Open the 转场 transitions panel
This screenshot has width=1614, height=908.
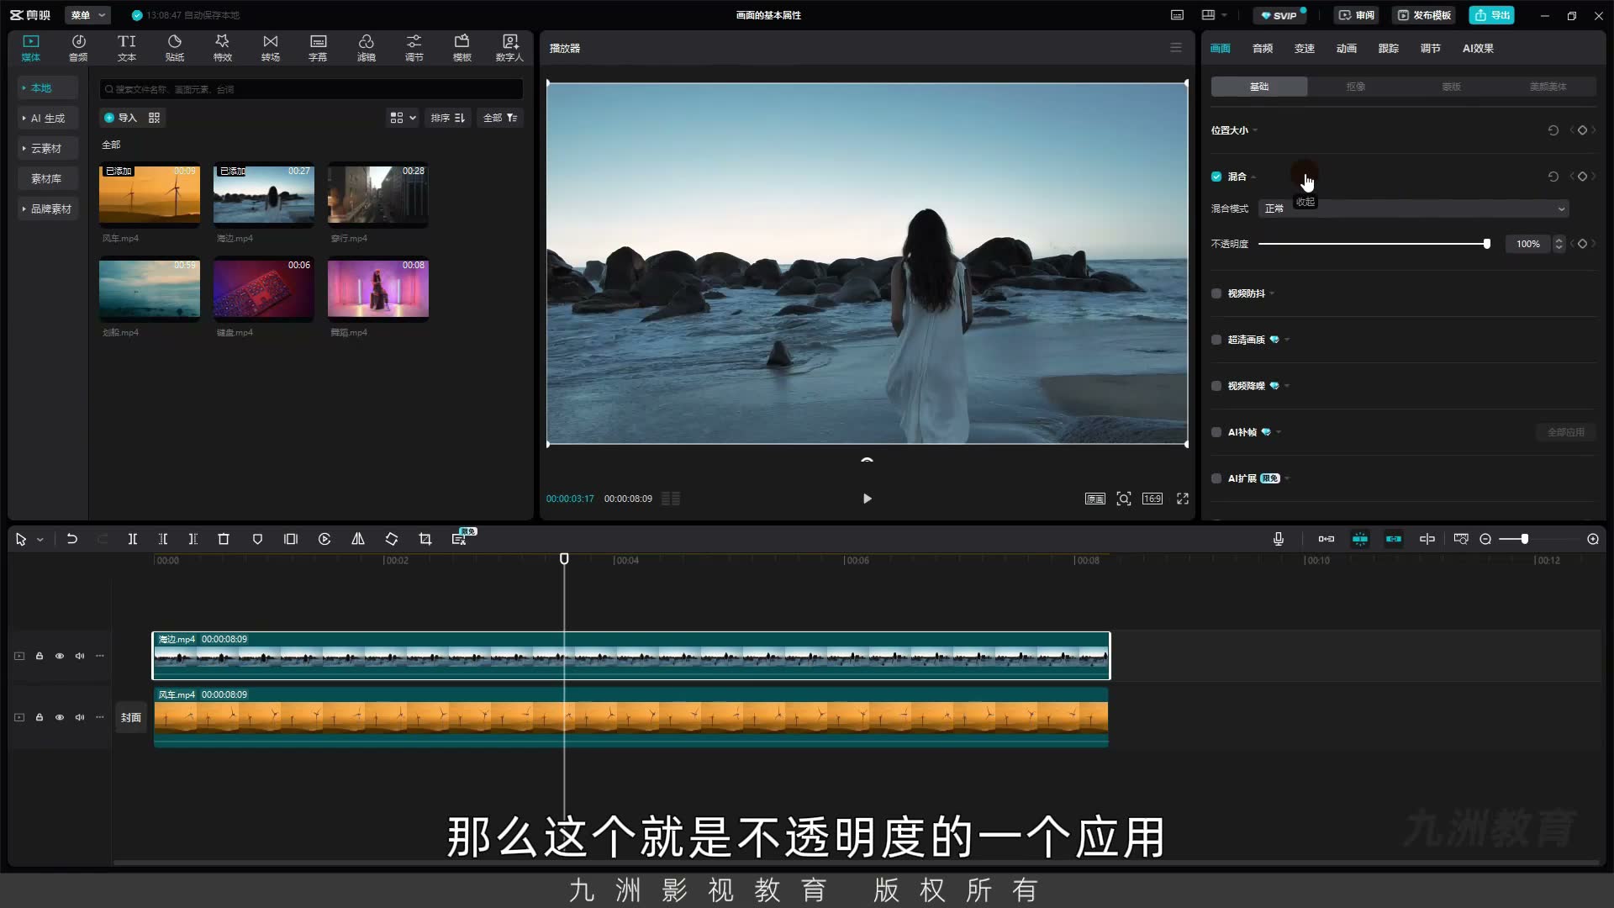(270, 48)
